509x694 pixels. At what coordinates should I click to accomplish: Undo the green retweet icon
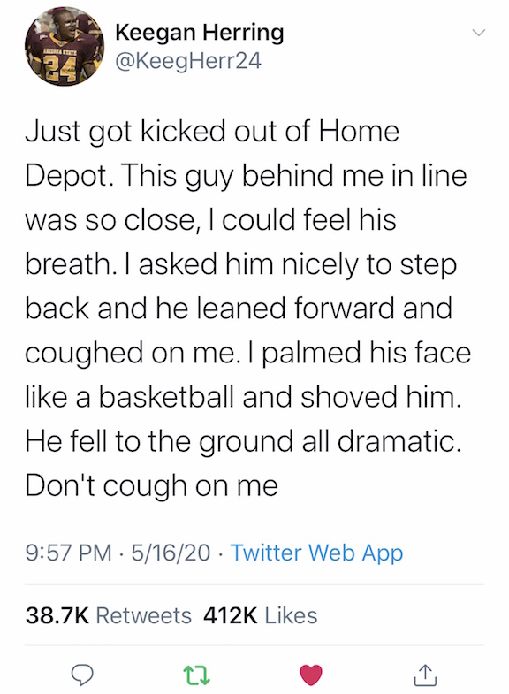pos(196,675)
